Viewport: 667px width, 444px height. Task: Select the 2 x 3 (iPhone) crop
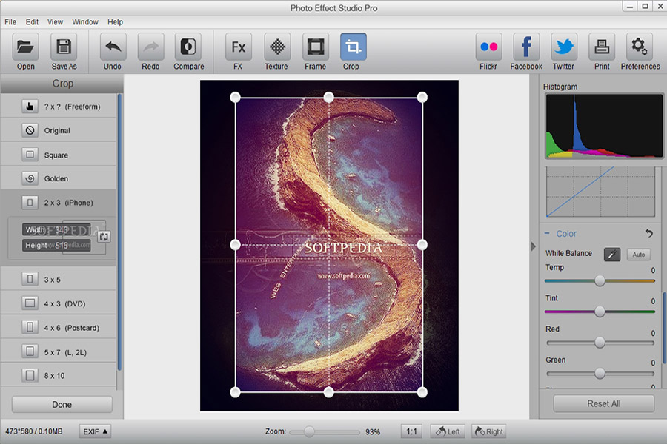[59, 203]
